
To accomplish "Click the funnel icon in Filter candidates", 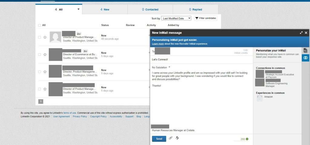I will (x=197, y=18).
